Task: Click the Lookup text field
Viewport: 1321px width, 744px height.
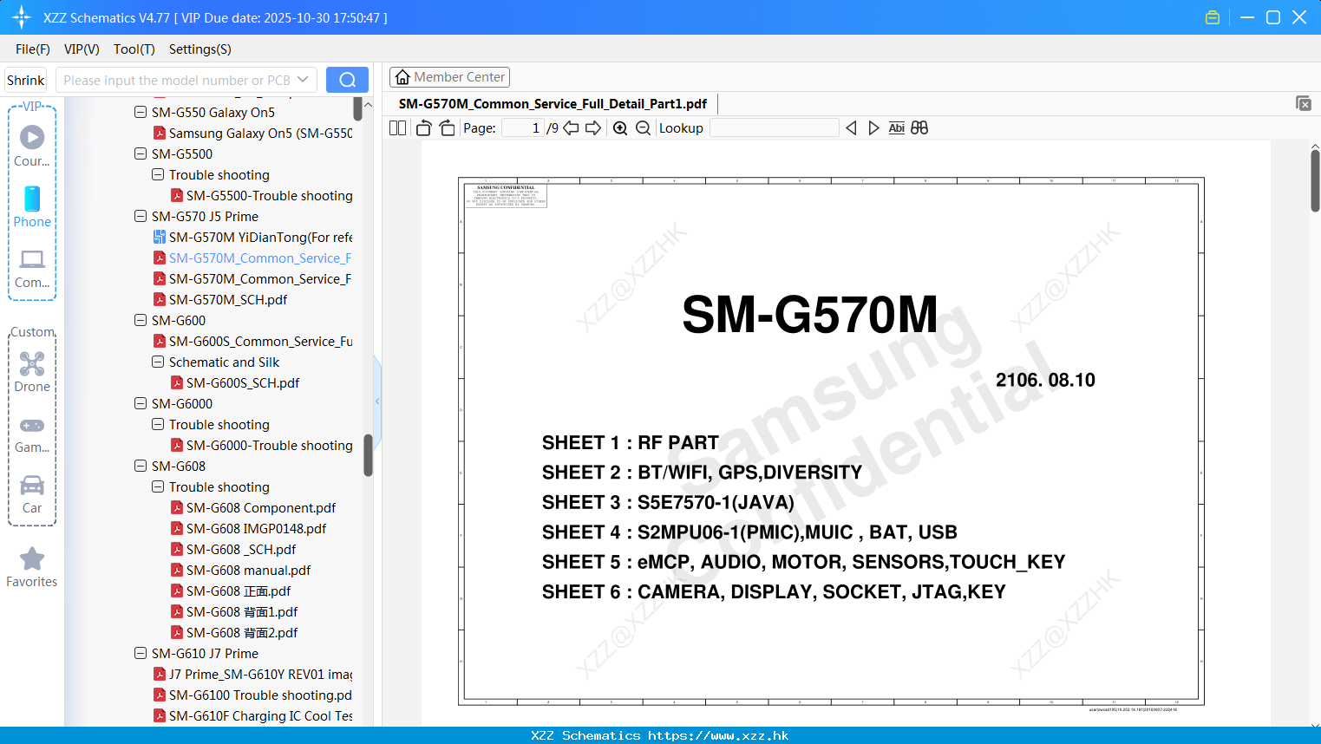Action: point(774,128)
